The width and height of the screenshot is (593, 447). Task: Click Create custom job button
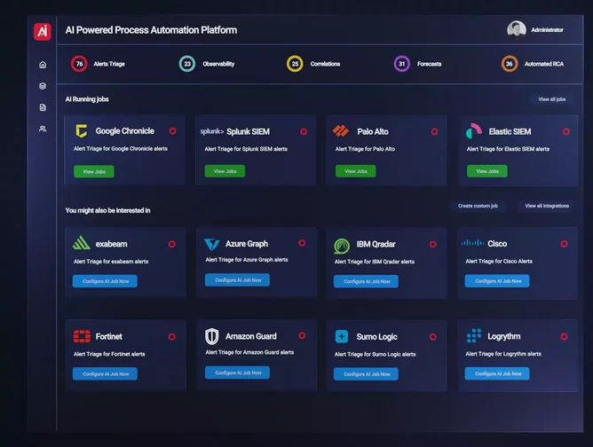pyautogui.click(x=478, y=206)
